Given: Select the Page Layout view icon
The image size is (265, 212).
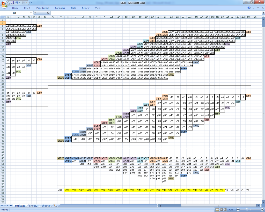Looking at the screenshot, I should click(221, 209).
